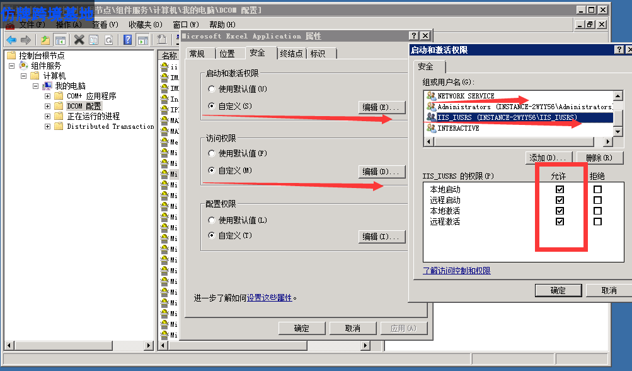Viewport: 632px width, 371px height.
Task: Confirm with 确定 in 启动和激活权限 dialog
Action: point(558,290)
